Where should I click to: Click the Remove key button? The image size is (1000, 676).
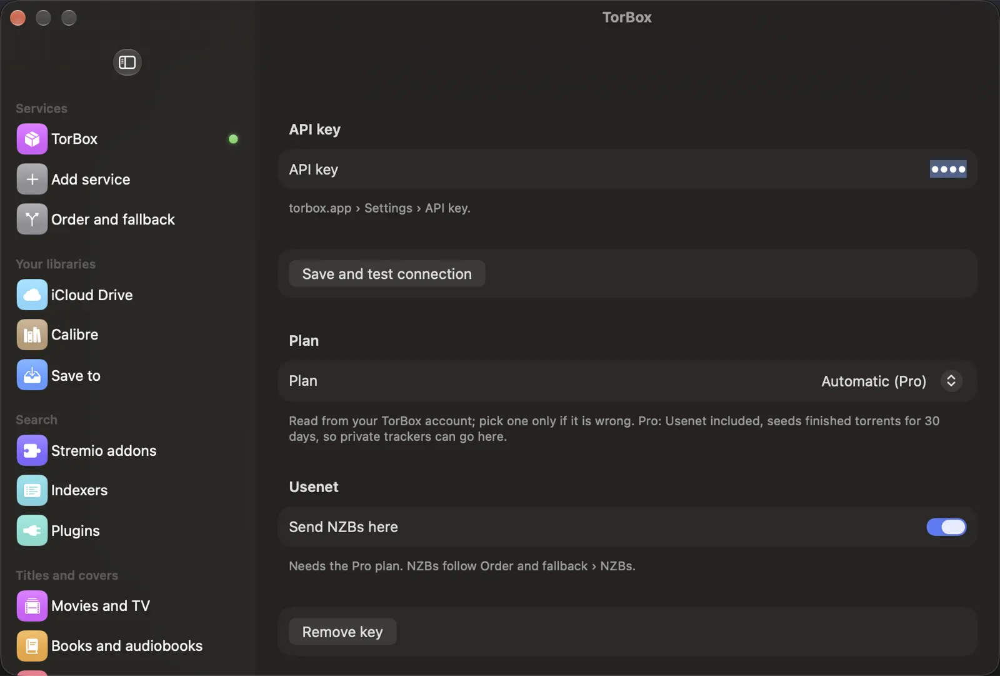click(342, 632)
